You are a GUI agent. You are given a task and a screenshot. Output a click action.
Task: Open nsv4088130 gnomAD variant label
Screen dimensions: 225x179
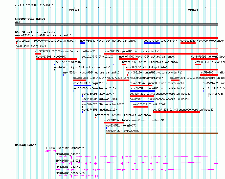(154, 72)
